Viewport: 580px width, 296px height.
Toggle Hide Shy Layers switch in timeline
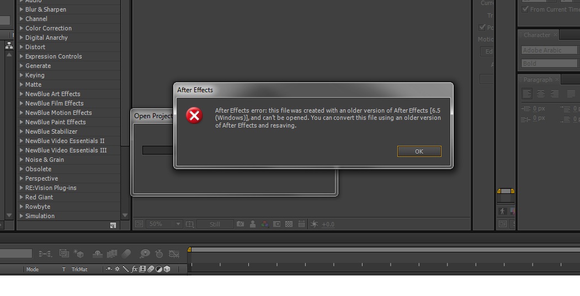click(x=98, y=253)
